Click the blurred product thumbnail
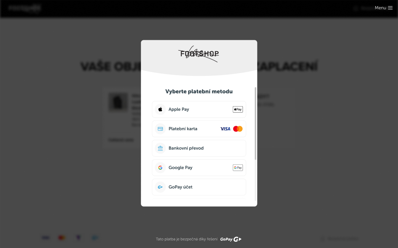Image resolution: width=398 pixels, height=248 pixels. 118,103
